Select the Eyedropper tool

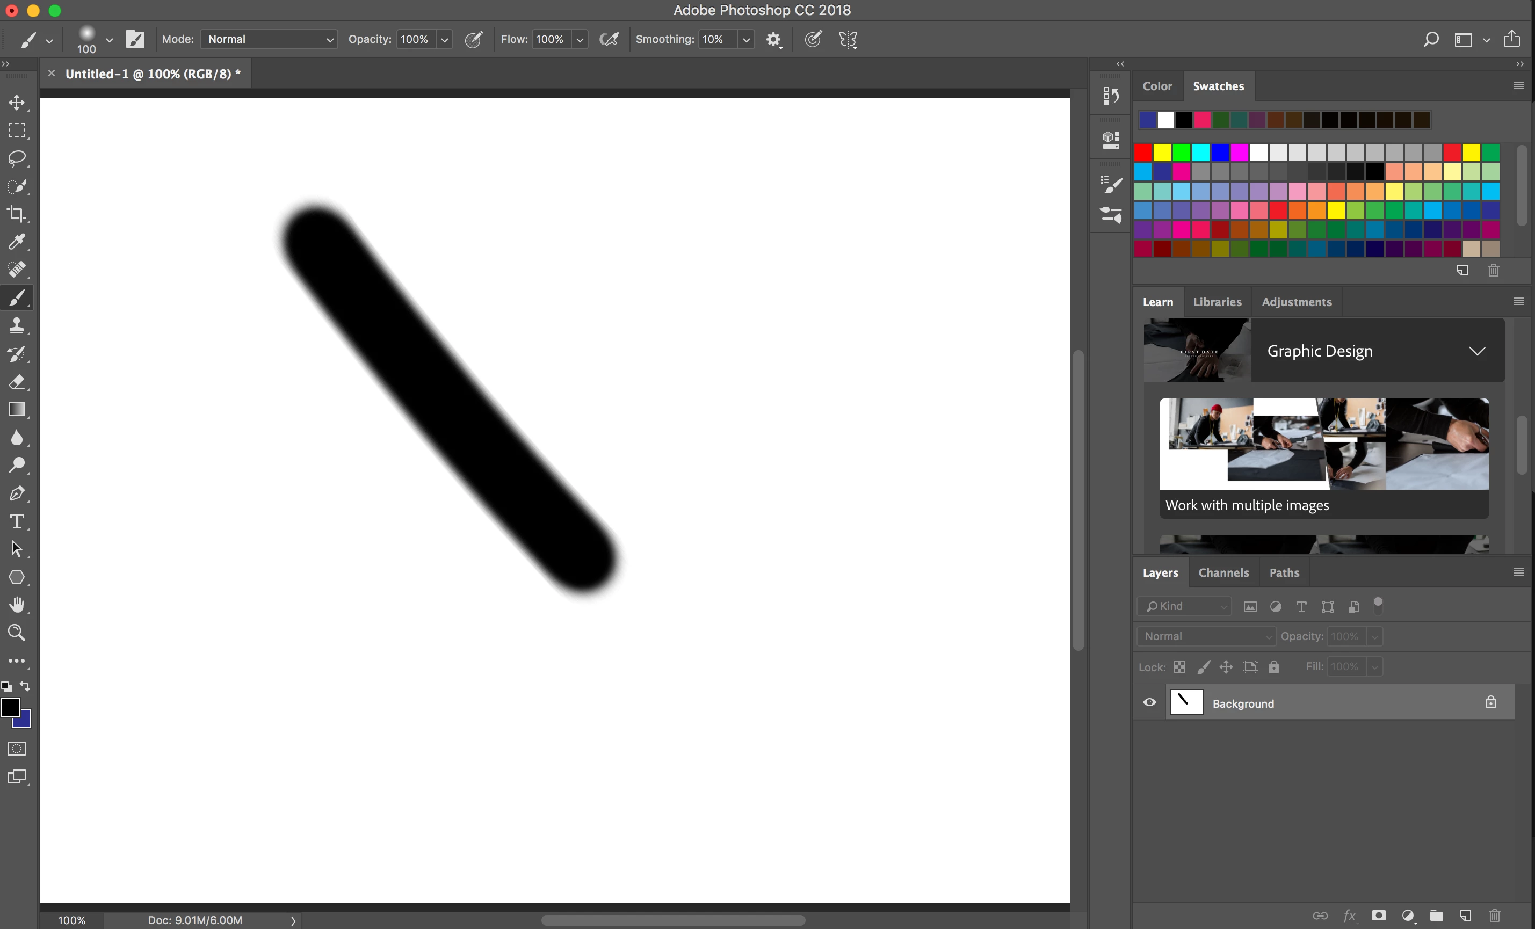point(17,242)
